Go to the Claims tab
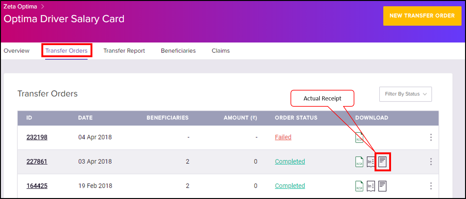Image resolution: width=466 pixels, height=199 pixels. tap(221, 51)
